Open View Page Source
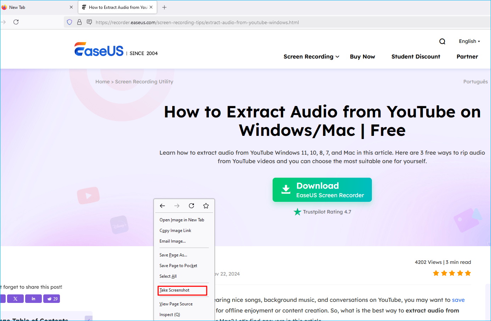Image resolution: width=491 pixels, height=321 pixels. click(x=176, y=304)
